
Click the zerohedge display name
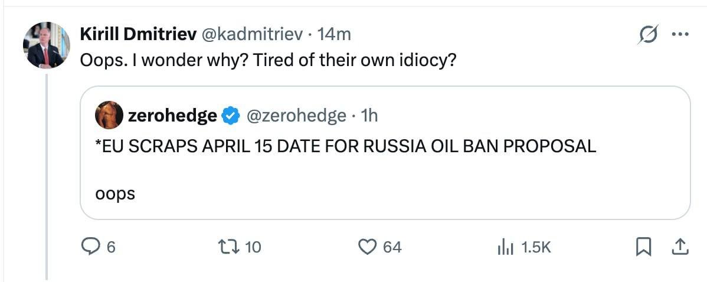coord(172,116)
